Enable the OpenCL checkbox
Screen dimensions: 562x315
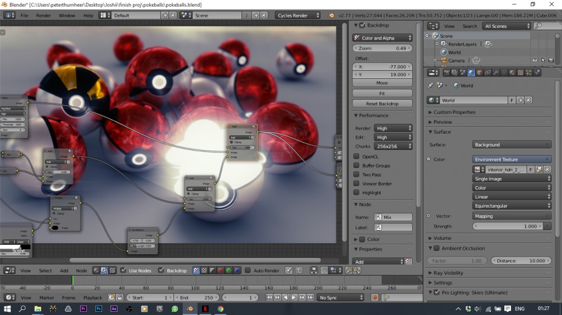coord(357,157)
